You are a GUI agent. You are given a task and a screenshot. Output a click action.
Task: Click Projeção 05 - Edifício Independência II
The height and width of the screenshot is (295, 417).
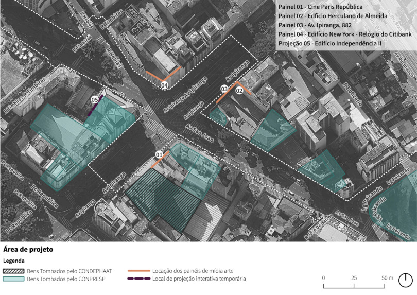[x=329, y=44]
